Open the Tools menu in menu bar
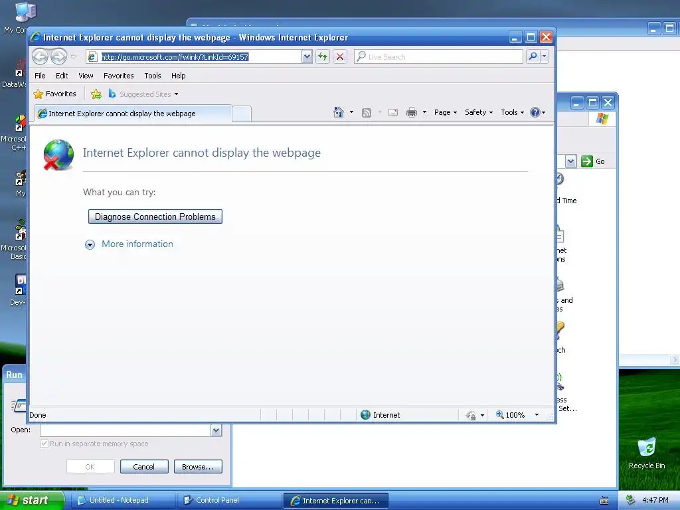Image resolution: width=680 pixels, height=510 pixels. [153, 76]
